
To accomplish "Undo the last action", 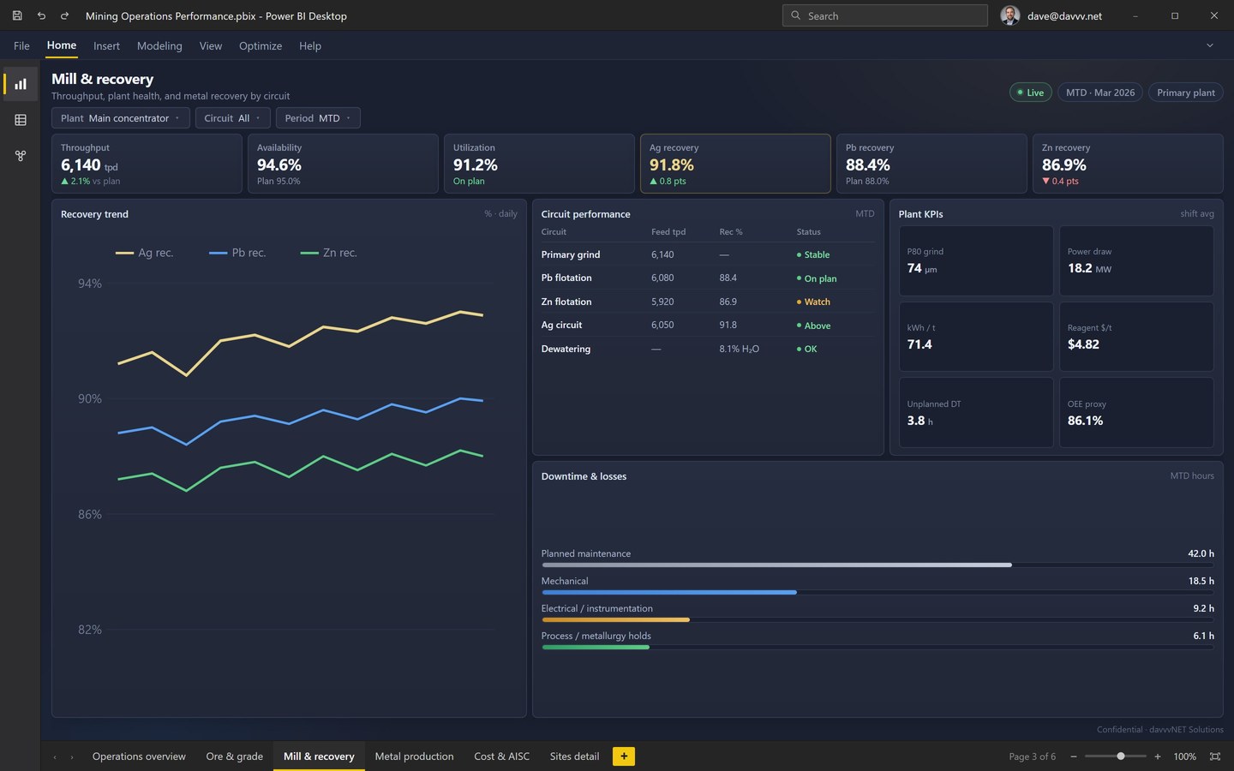I will click(41, 15).
